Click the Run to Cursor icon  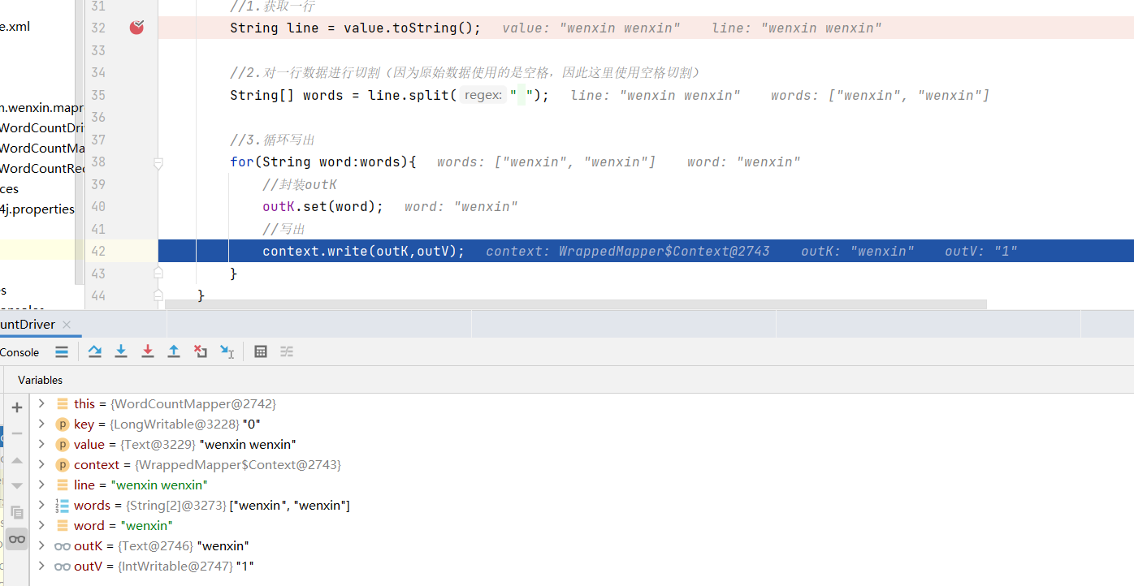point(227,351)
